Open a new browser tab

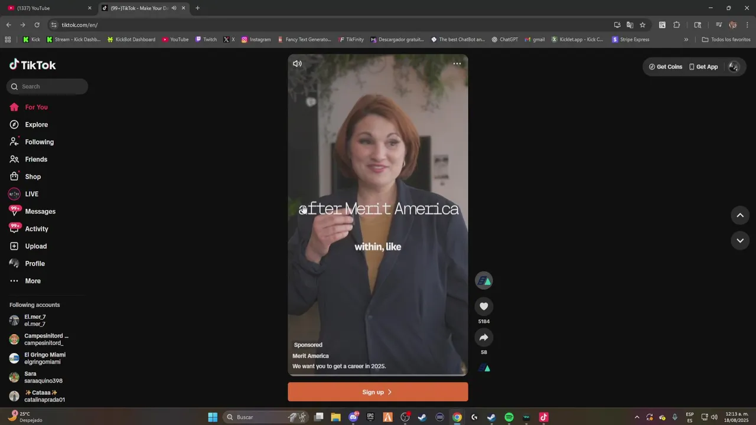click(x=197, y=8)
